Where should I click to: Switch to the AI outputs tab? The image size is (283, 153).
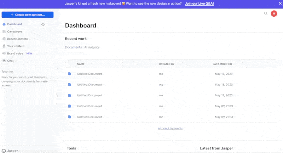click(x=92, y=47)
